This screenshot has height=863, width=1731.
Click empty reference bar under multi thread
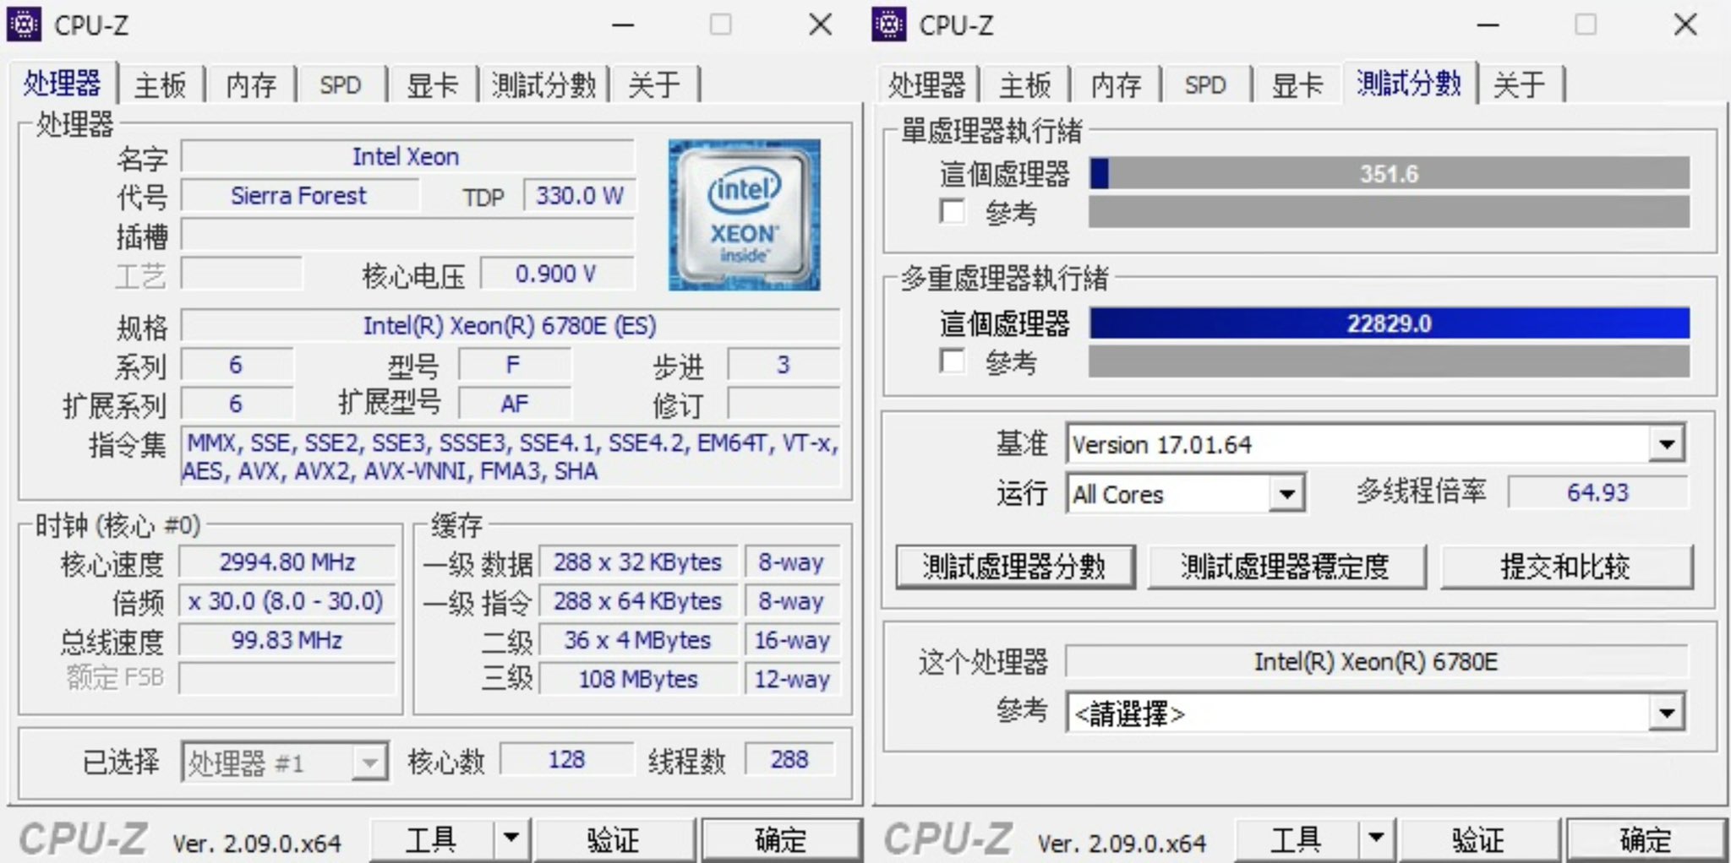1390,361
